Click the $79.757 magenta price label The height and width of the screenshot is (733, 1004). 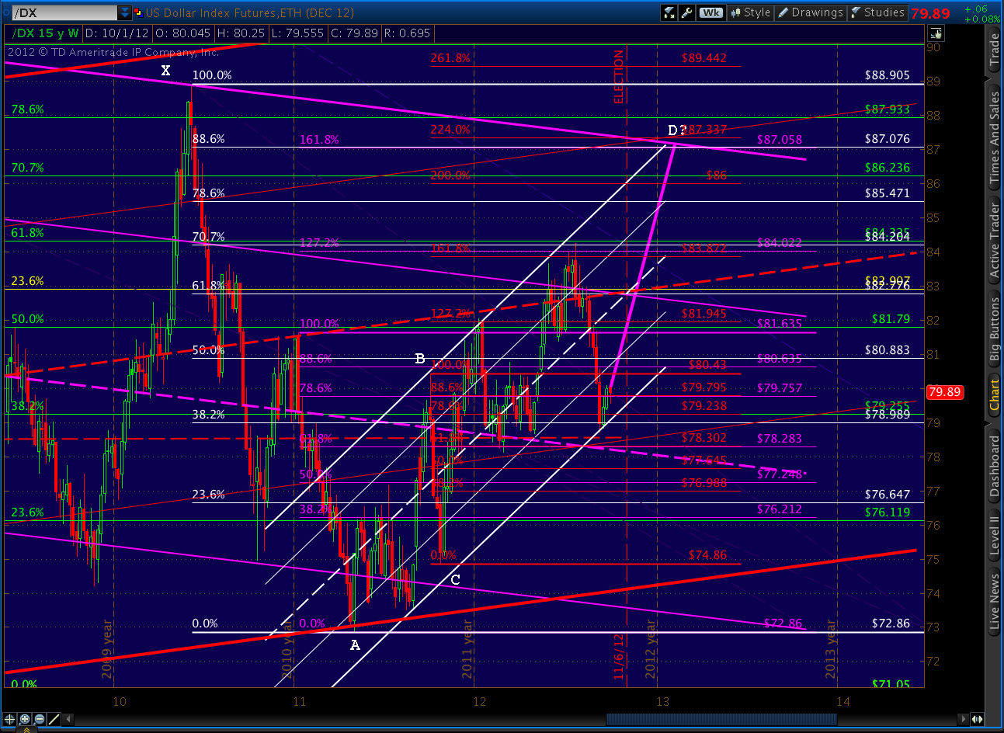pyautogui.click(x=780, y=388)
